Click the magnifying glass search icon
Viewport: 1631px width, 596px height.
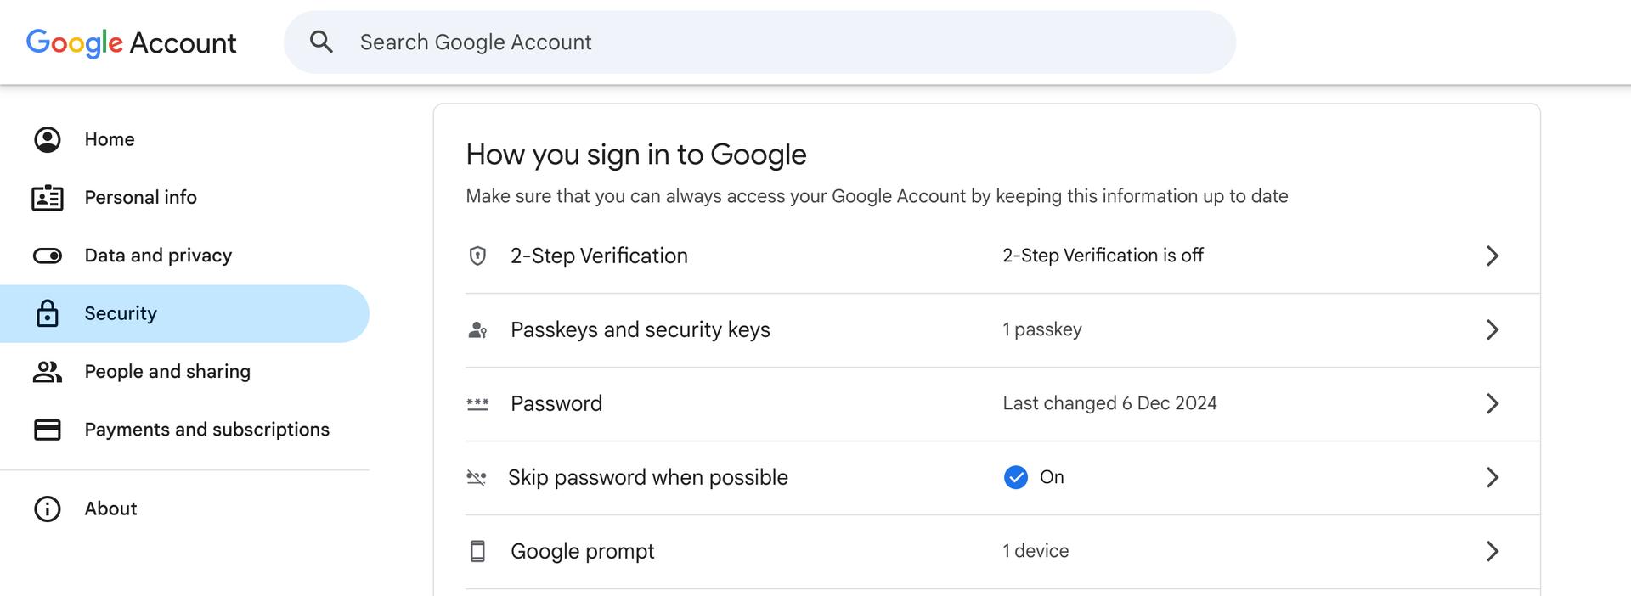[x=321, y=41]
